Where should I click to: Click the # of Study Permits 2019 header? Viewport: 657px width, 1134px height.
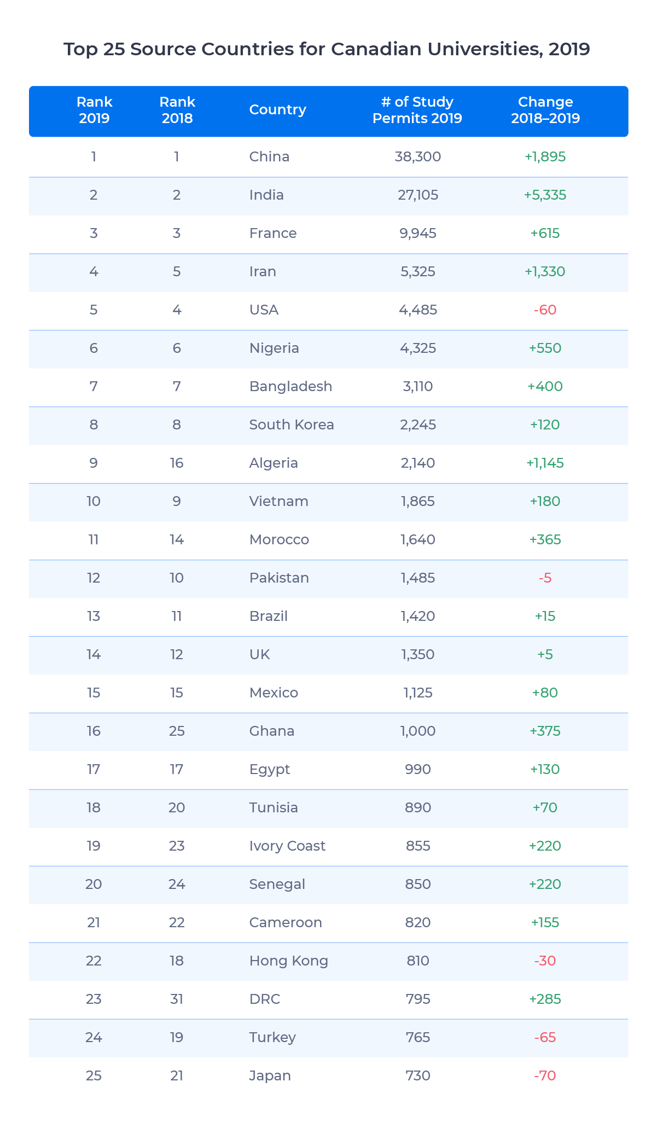click(417, 110)
